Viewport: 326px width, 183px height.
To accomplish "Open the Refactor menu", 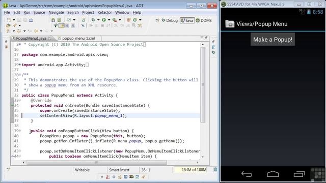I will (x=104, y=12).
